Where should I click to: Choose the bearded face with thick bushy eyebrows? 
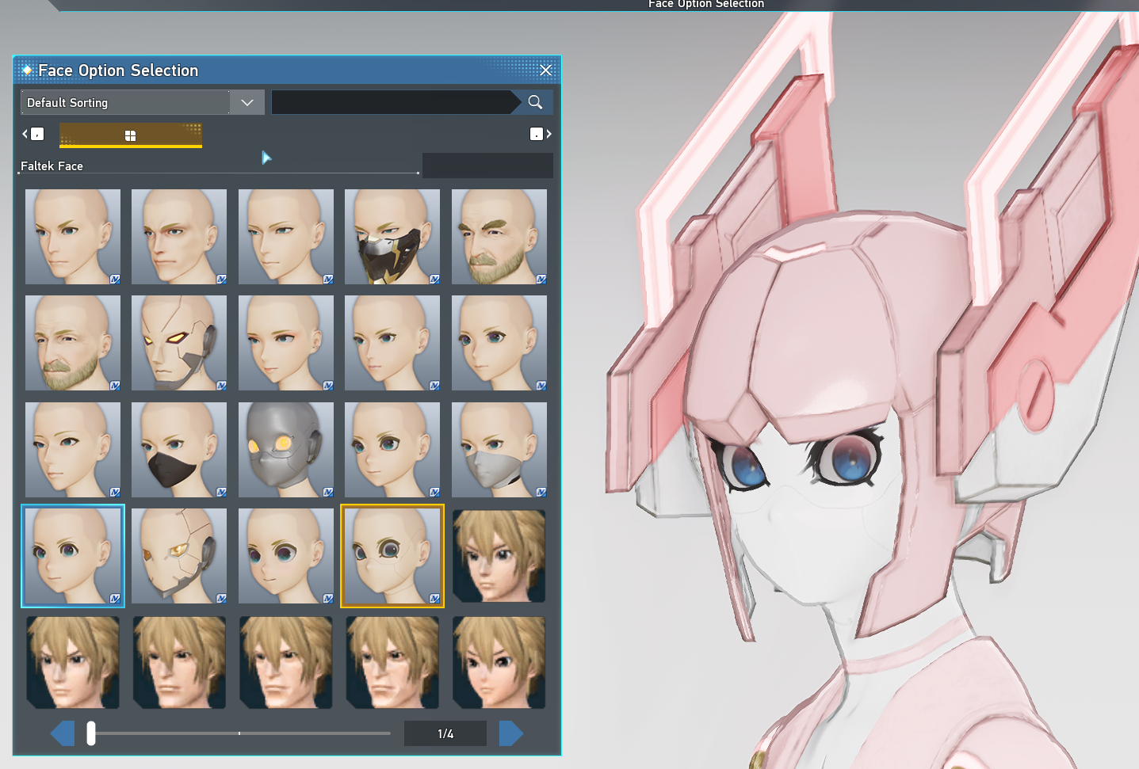[499, 237]
